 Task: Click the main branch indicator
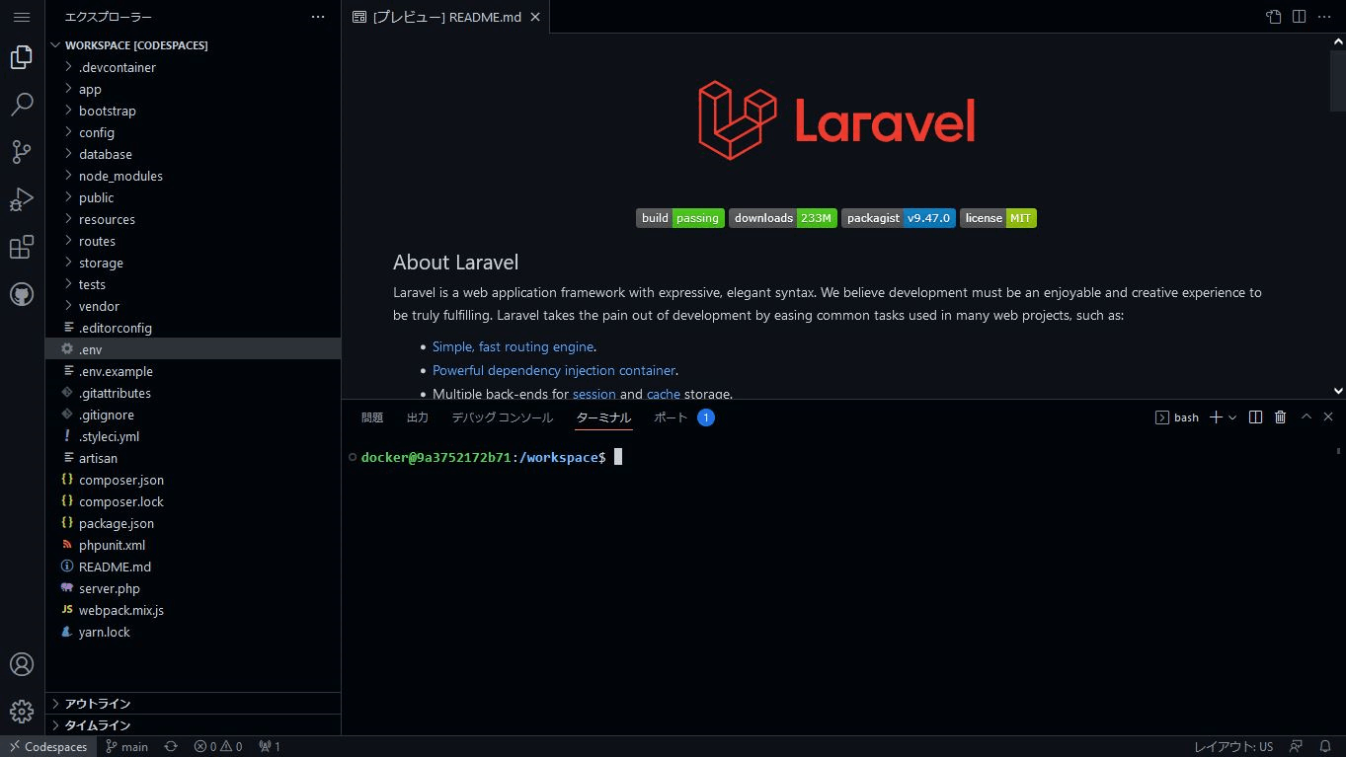(126, 746)
